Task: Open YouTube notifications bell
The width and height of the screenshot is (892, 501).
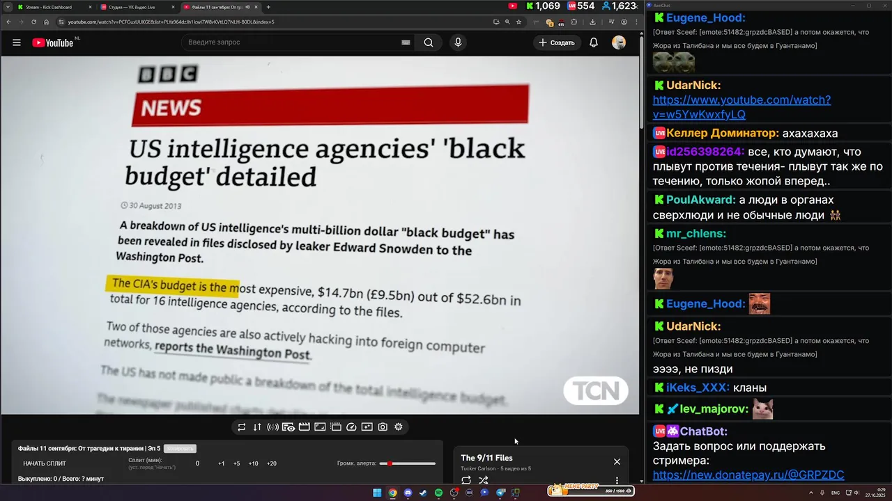Action: pos(594,42)
